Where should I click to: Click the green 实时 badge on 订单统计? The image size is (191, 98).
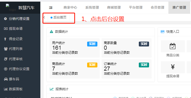144,65
